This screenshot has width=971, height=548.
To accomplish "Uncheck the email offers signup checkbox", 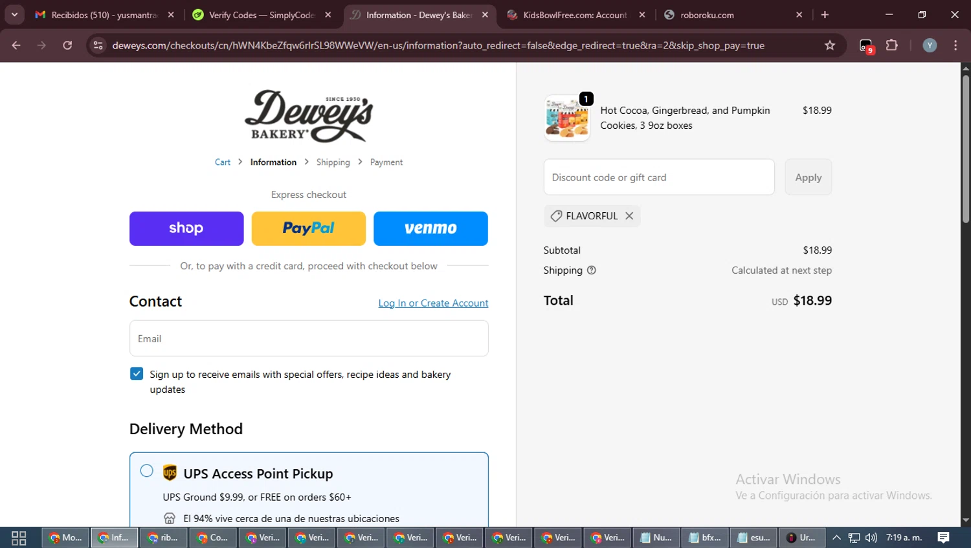I will pos(137,374).
